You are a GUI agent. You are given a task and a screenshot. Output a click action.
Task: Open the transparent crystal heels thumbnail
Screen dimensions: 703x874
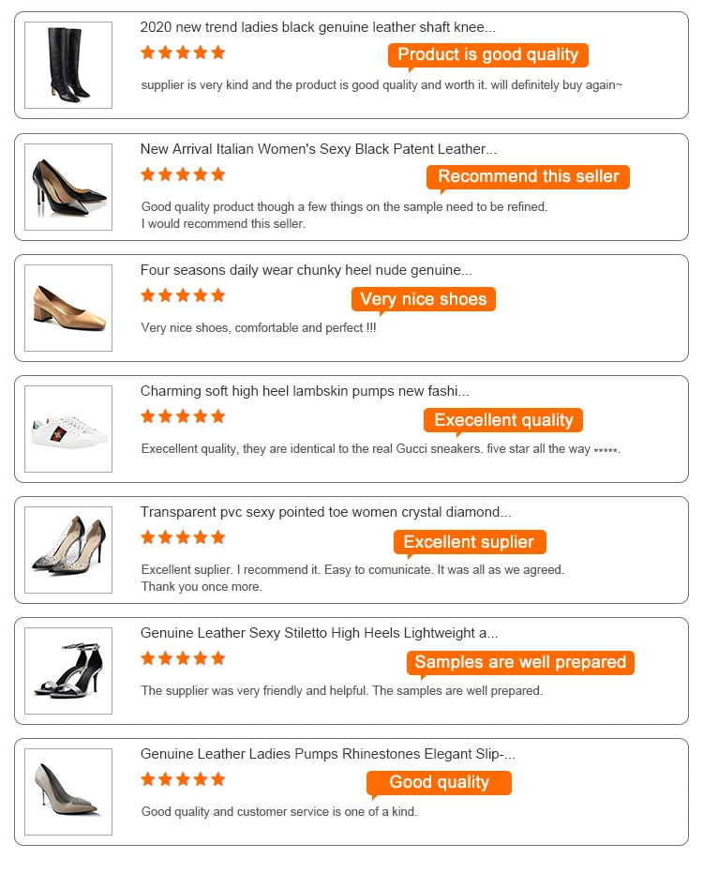68,550
